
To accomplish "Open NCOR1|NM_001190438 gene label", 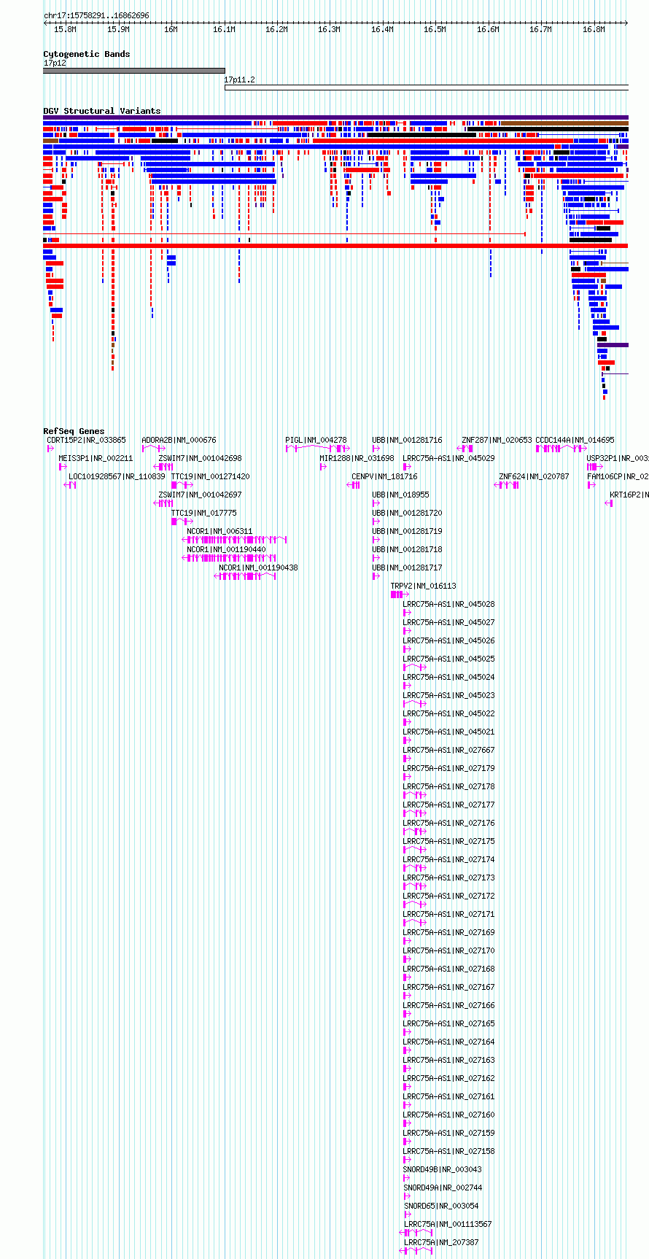I will pyautogui.click(x=258, y=567).
